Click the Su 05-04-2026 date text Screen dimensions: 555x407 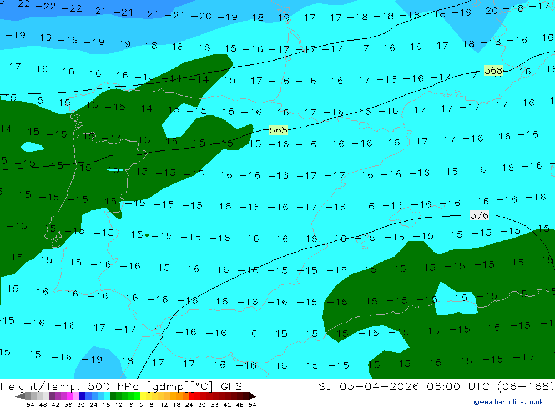pos(369,386)
